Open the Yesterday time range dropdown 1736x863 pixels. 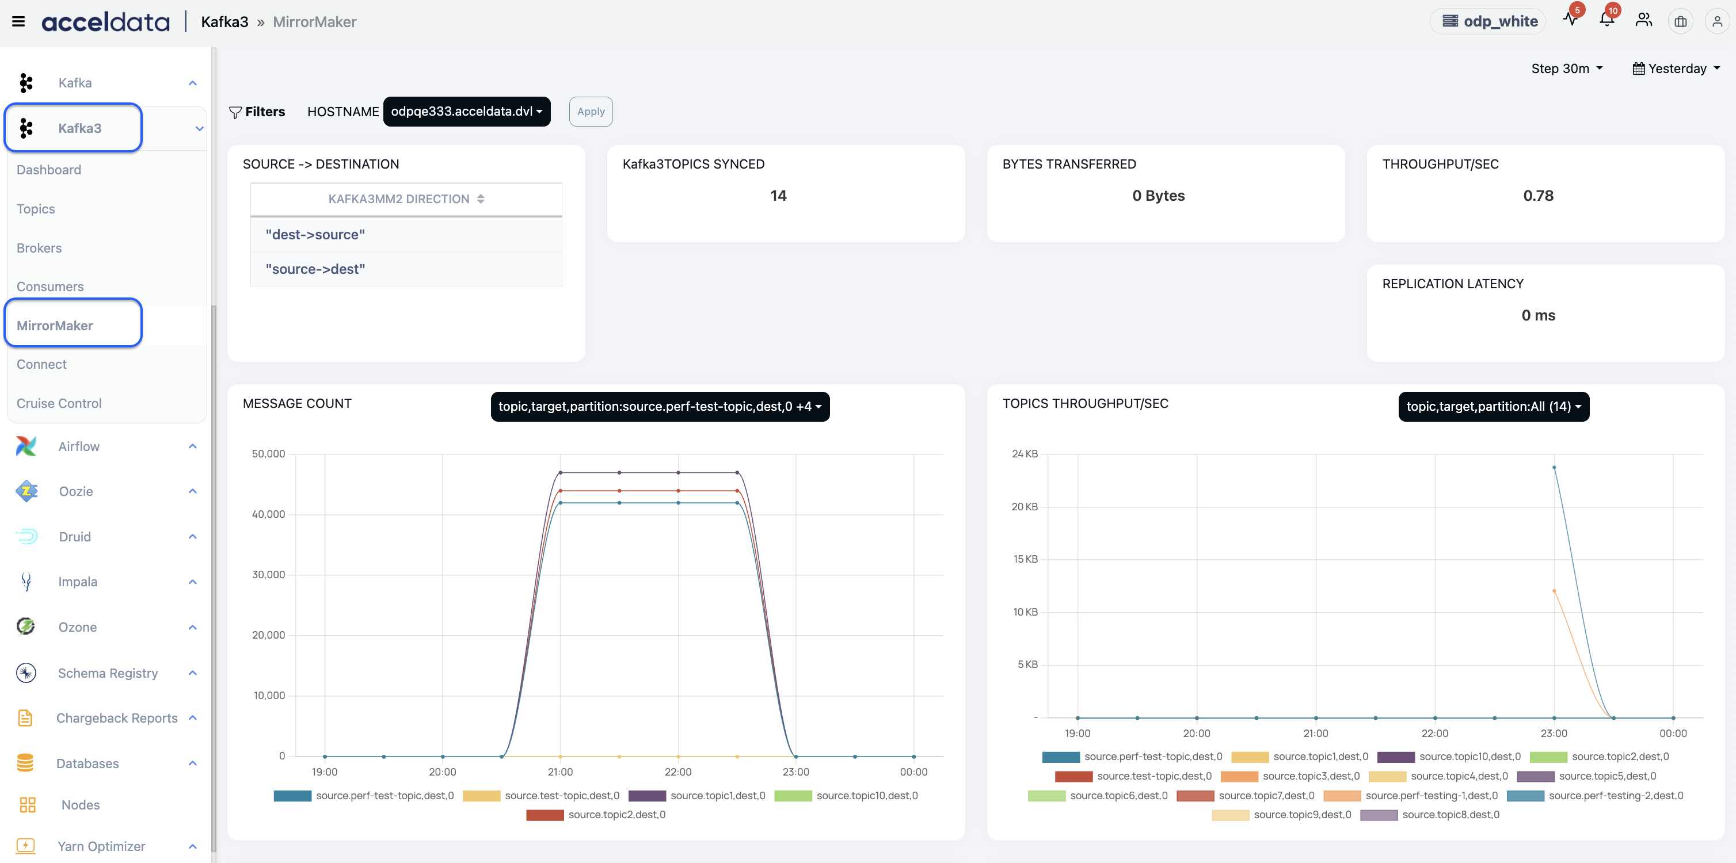1676,68
